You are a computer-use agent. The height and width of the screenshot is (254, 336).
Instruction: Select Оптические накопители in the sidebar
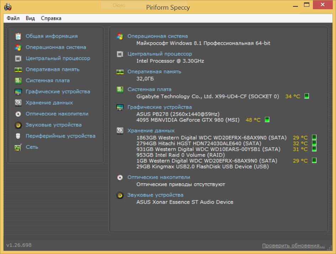[x=57, y=114]
